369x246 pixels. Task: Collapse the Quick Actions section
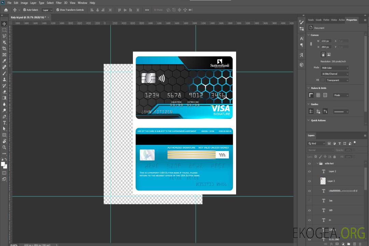coord(309,120)
